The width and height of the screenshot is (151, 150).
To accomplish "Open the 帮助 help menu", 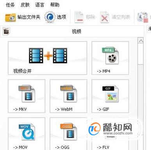I will click(x=55, y=5).
